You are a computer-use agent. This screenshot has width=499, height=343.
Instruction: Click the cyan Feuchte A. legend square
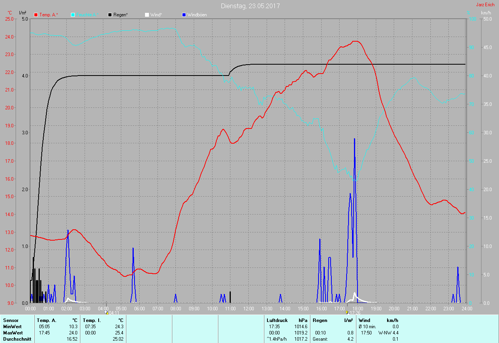point(73,15)
